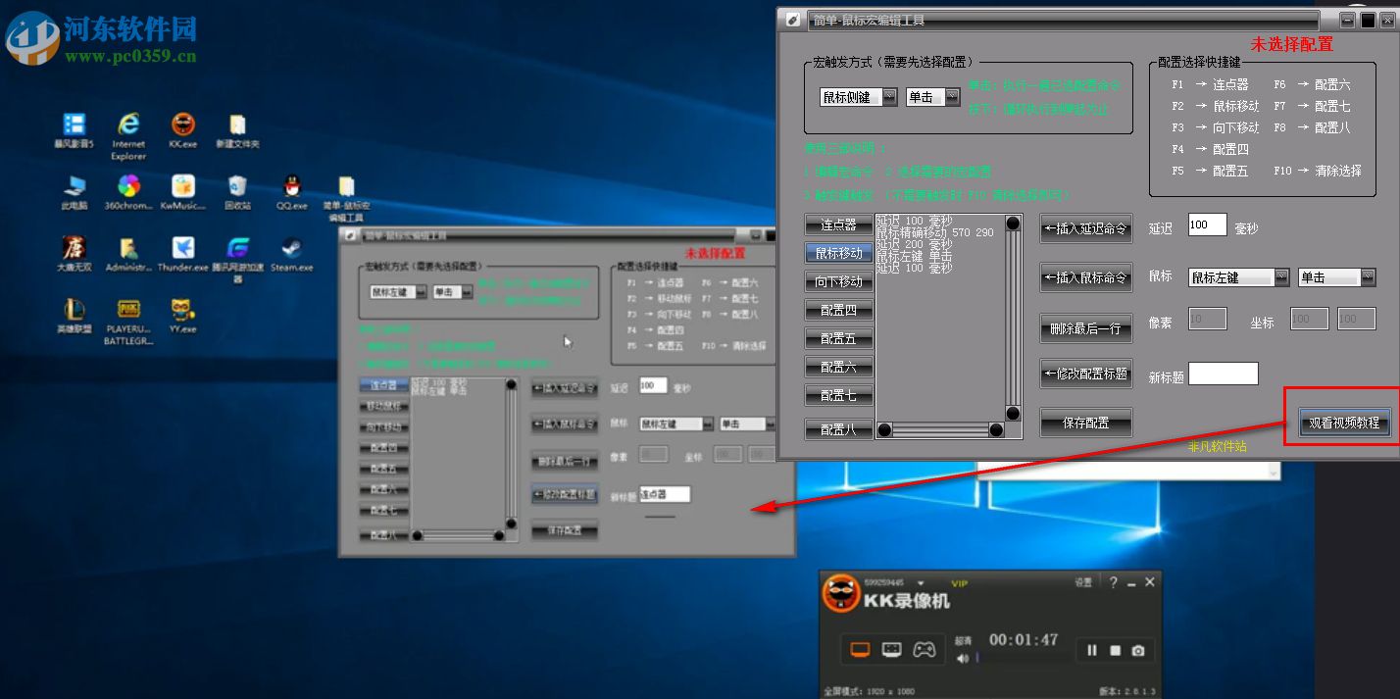The width and height of the screenshot is (1400, 699).
Task: Click 新标题 field in background window
Action: tap(665, 495)
